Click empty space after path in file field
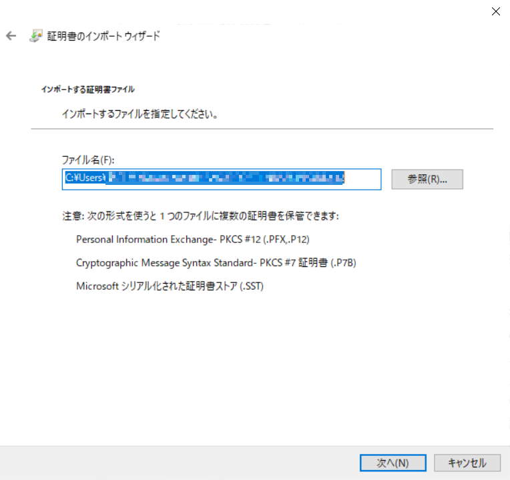The width and height of the screenshot is (510, 480). pyautogui.click(x=362, y=179)
